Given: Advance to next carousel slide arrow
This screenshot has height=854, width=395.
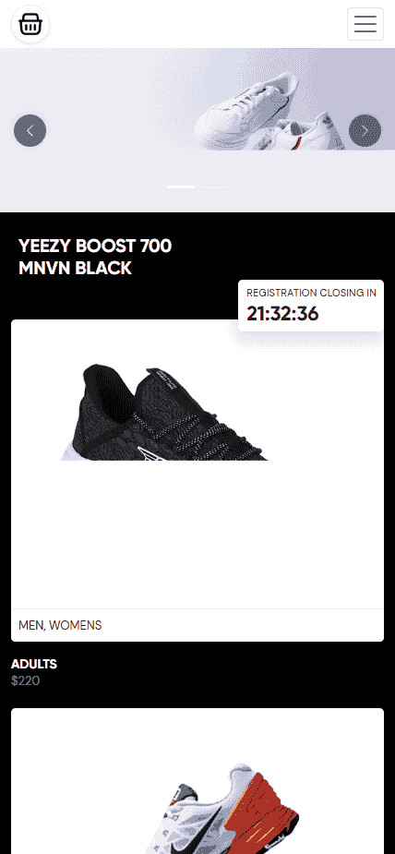Looking at the screenshot, I should click(365, 131).
